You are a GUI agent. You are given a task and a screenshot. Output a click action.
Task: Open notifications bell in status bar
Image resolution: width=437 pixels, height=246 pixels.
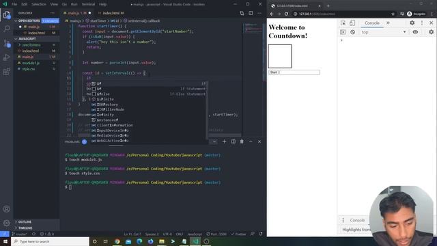point(261,234)
